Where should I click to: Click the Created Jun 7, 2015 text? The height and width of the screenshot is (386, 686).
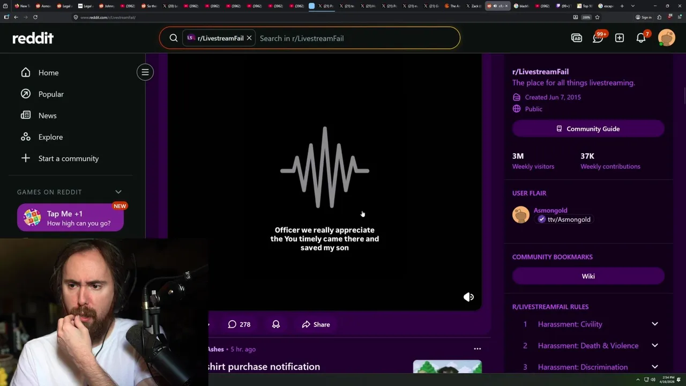(553, 97)
